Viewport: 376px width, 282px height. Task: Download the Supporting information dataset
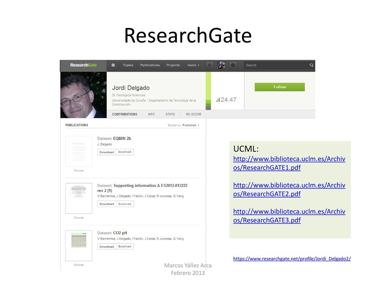(x=107, y=204)
